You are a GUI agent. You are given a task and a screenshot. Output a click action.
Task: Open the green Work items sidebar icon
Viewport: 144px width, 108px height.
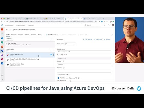[x=2, y=42]
